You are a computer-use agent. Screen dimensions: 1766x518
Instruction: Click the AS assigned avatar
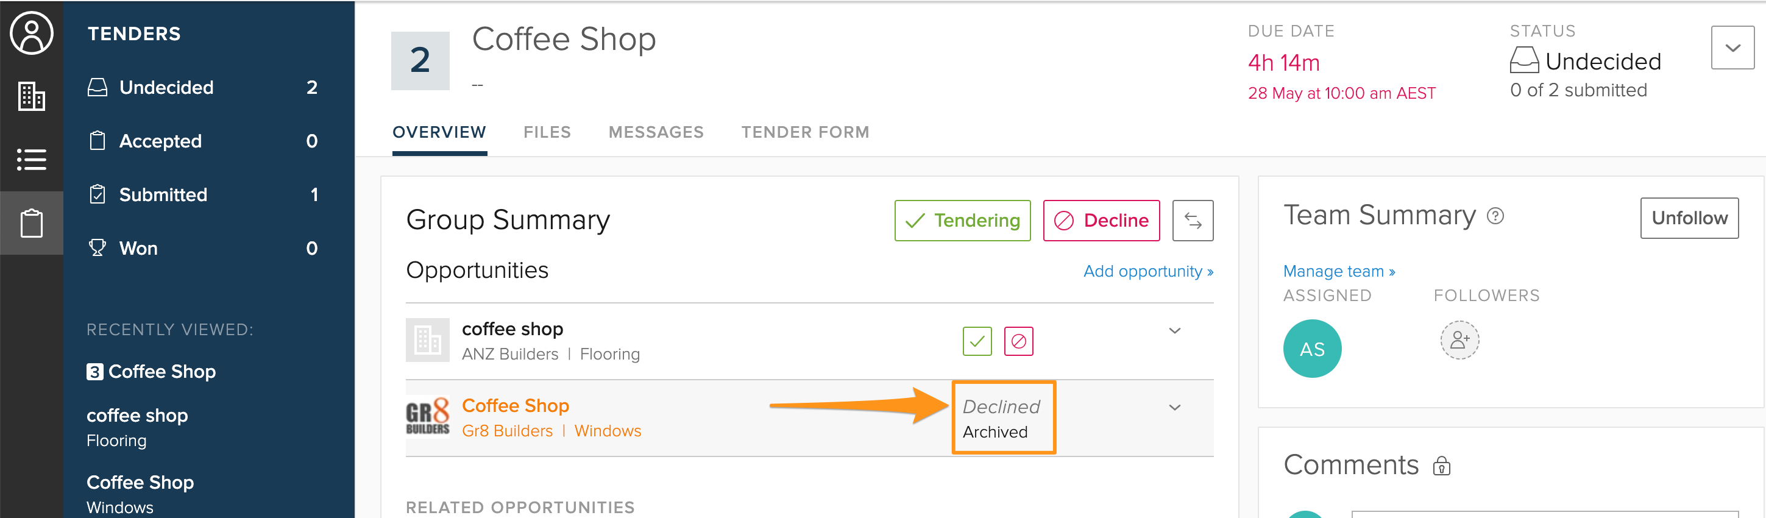tap(1312, 349)
